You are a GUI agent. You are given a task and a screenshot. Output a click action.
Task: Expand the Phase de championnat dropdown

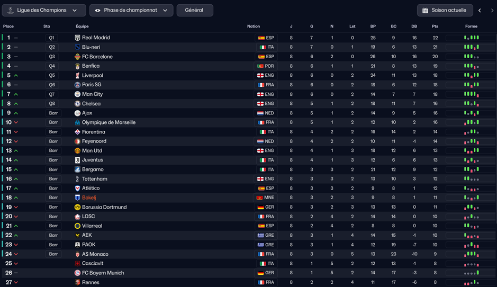(131, 10)
